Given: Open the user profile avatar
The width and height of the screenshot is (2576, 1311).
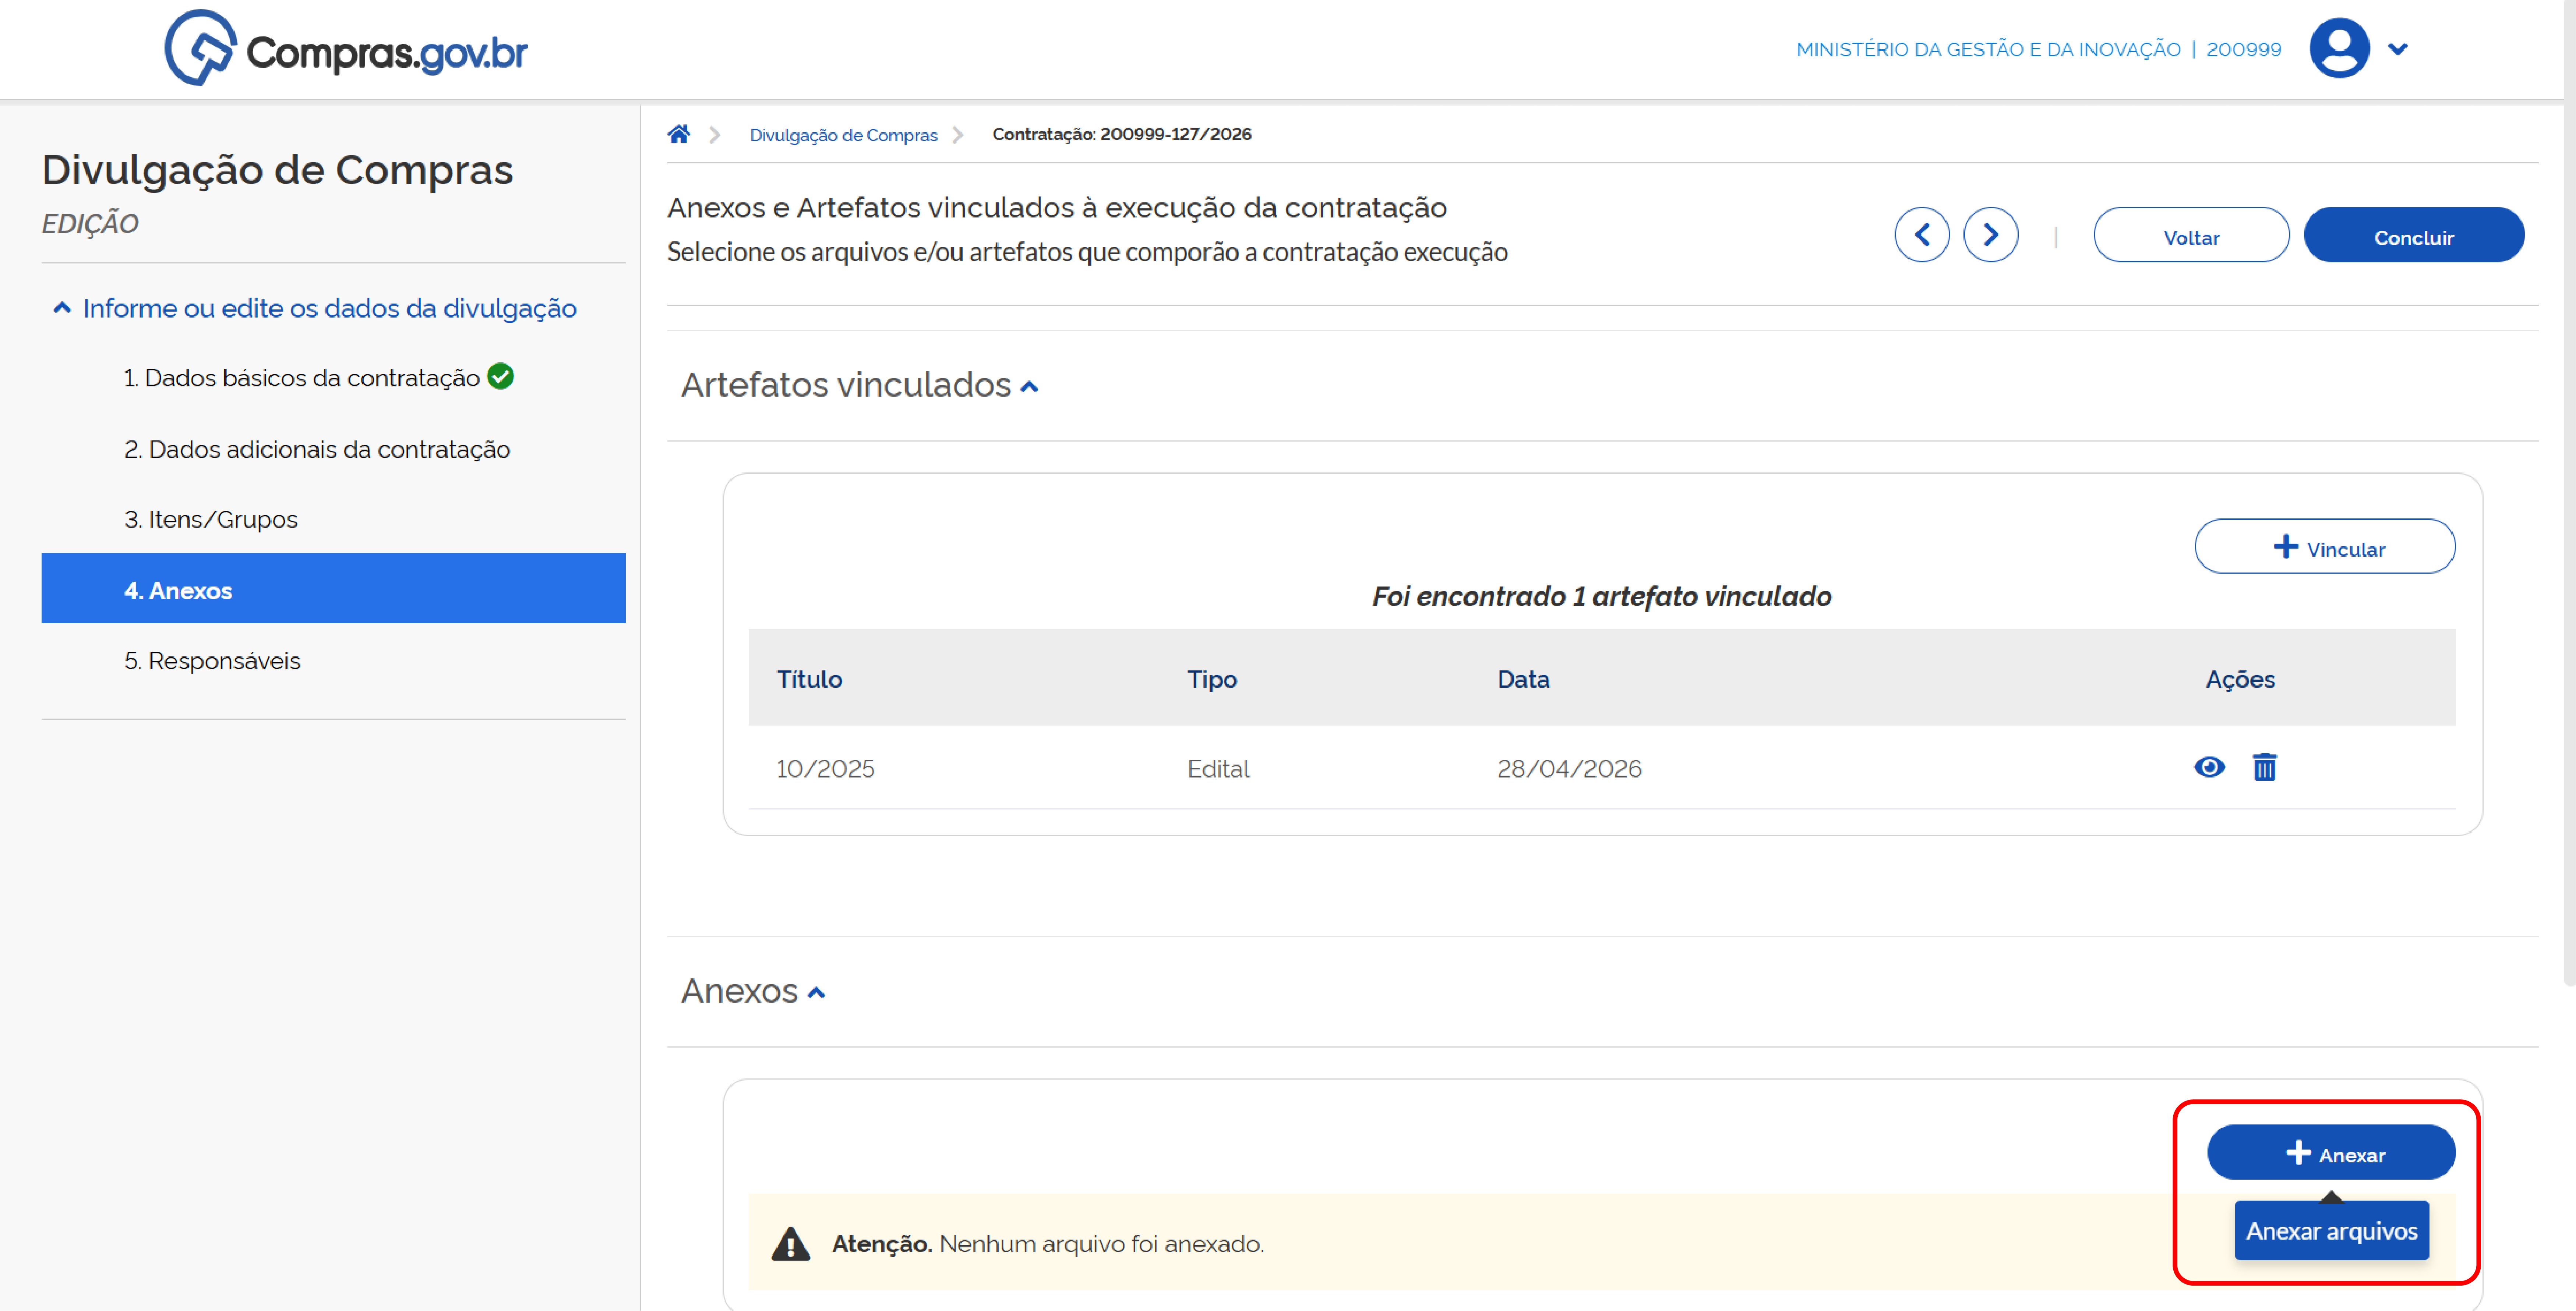Looking at the screenshot, I should (2339, 48).
